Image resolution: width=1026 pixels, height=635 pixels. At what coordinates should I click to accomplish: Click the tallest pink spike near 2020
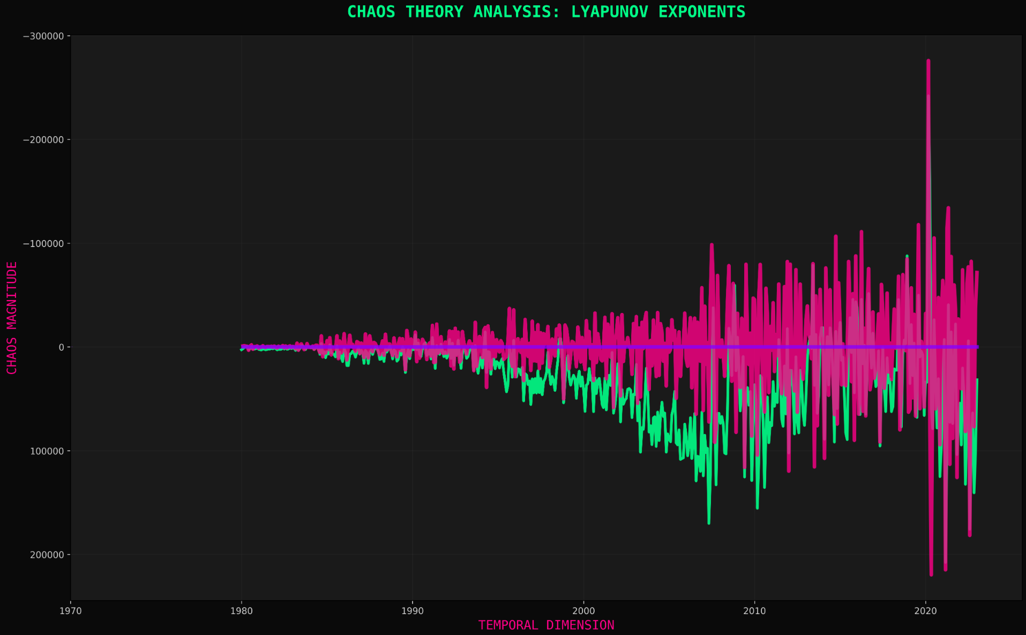(x=928, y=61)
